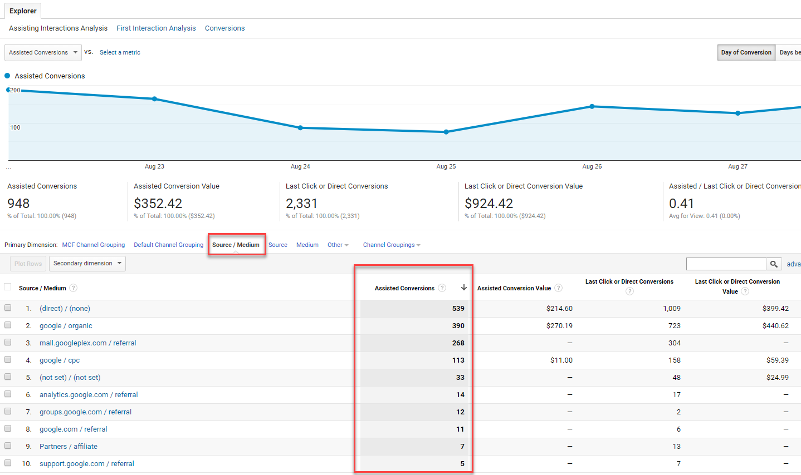Select the Day of Conversion toggle button
Viewport: 801px width, 475px height.
pos(746,52)
